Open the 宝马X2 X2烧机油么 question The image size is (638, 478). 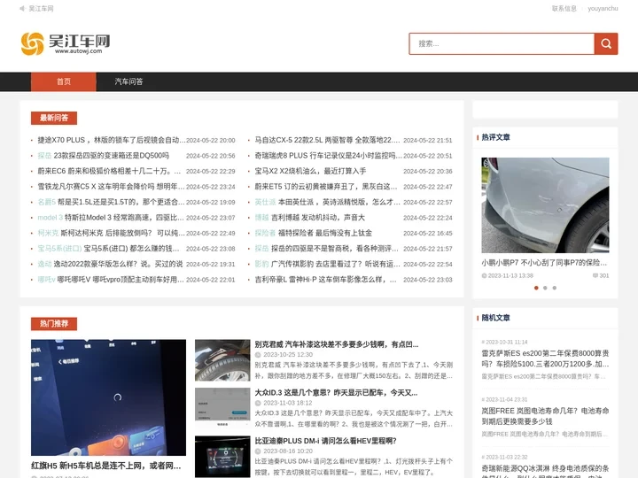click(x=310, y=171)
